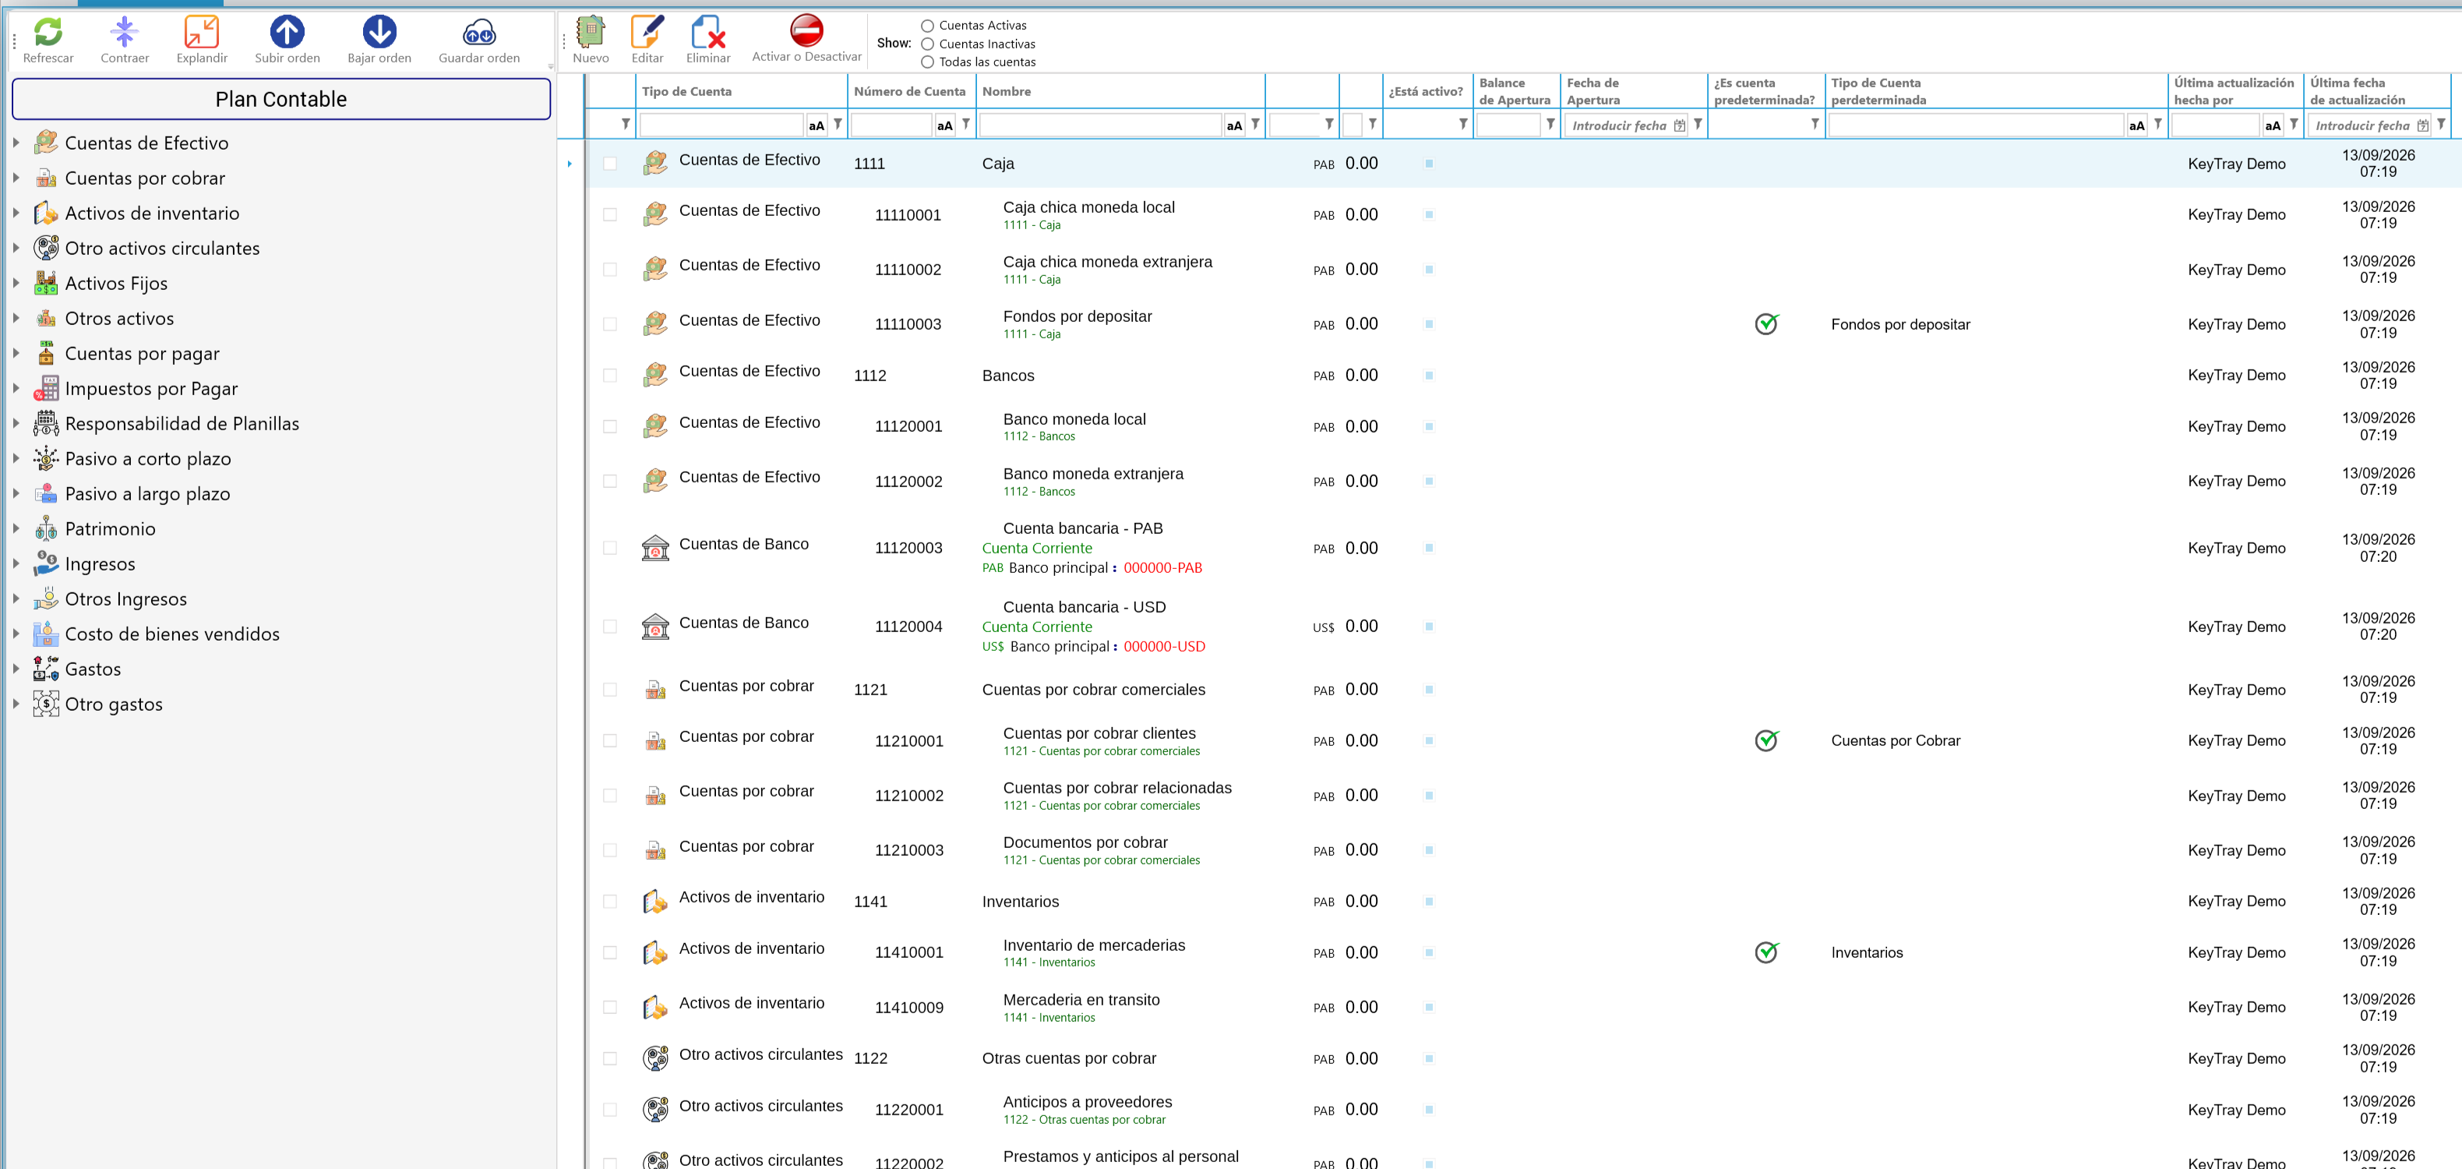This screenshot has width=2462, height=1169.
Task: Click the Nombre column header
Action: tap(1007, 91)
